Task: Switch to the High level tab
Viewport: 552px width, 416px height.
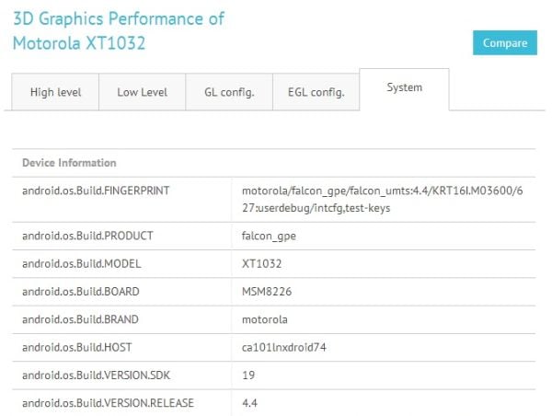Action: pyautogui.click(x=55, y=92)
